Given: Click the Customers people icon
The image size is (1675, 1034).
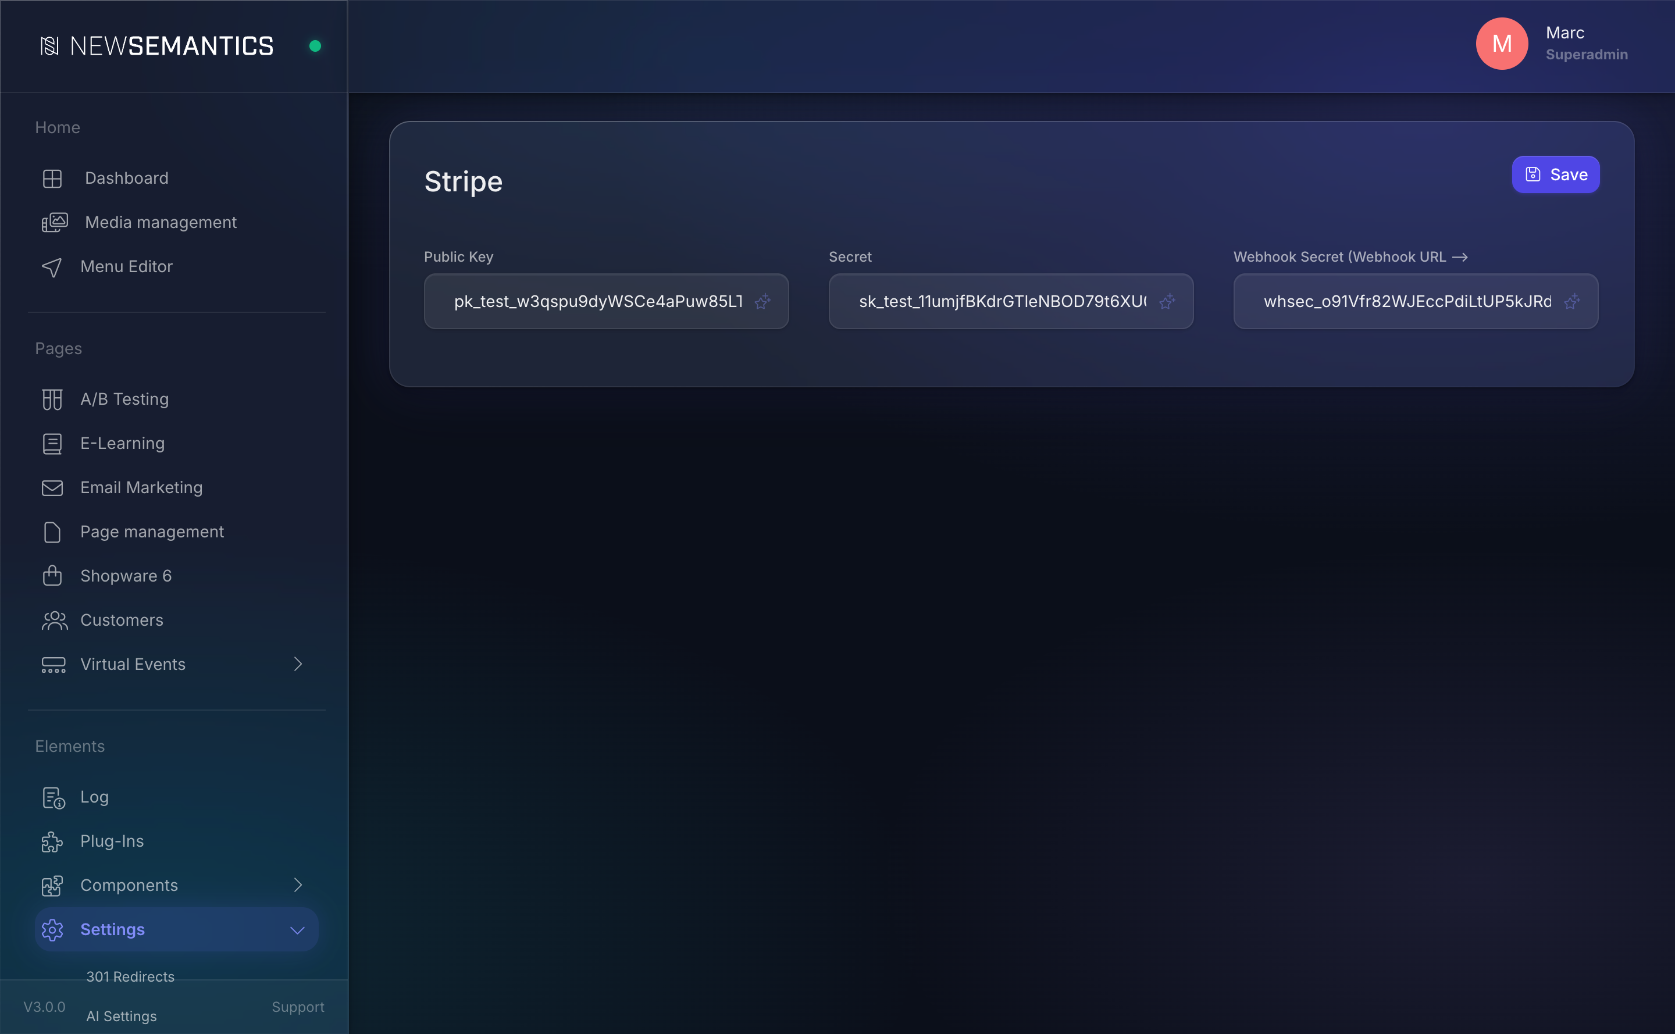Looking at the screenshot, I should [x=55, y=621].
